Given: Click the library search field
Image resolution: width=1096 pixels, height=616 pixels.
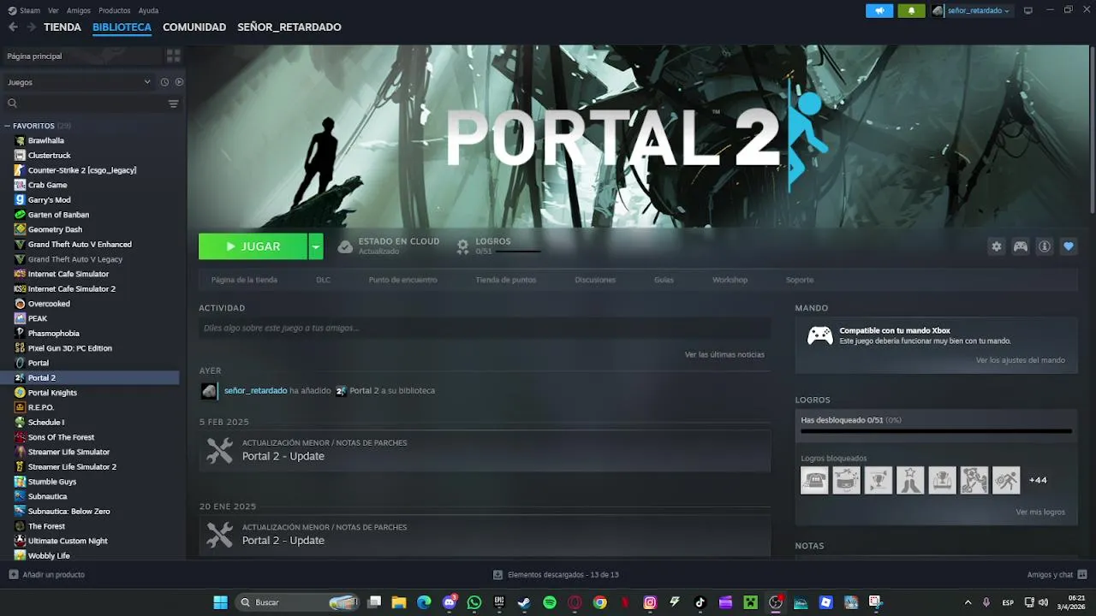Looking at the screenshot, I should coord(84,104).
